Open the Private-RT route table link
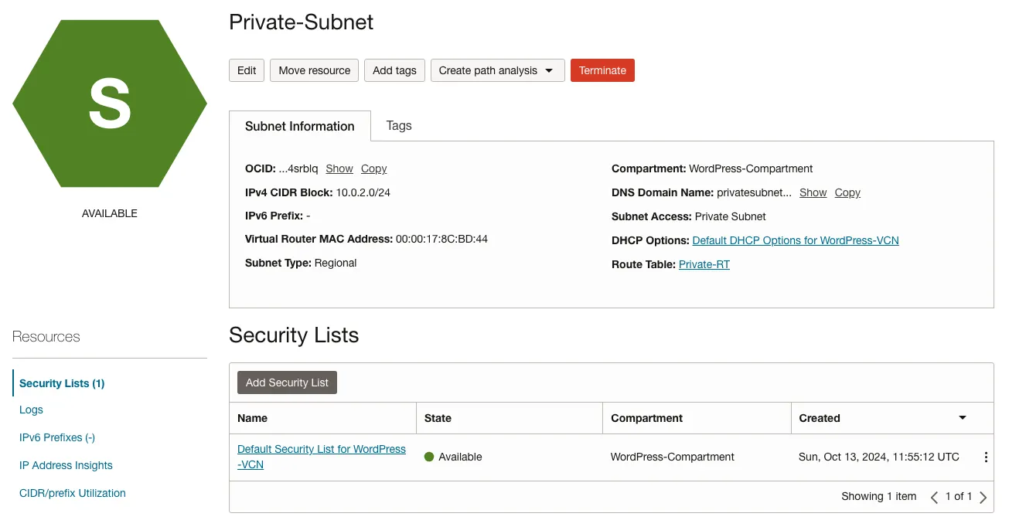Screen dimensions: 1009x527 click(x=704, y=265)
